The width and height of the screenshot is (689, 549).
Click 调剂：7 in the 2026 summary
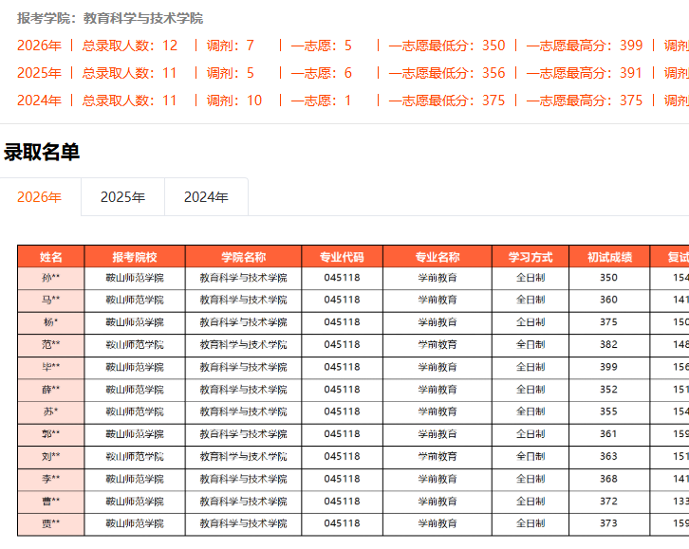[x=231, y=46]
